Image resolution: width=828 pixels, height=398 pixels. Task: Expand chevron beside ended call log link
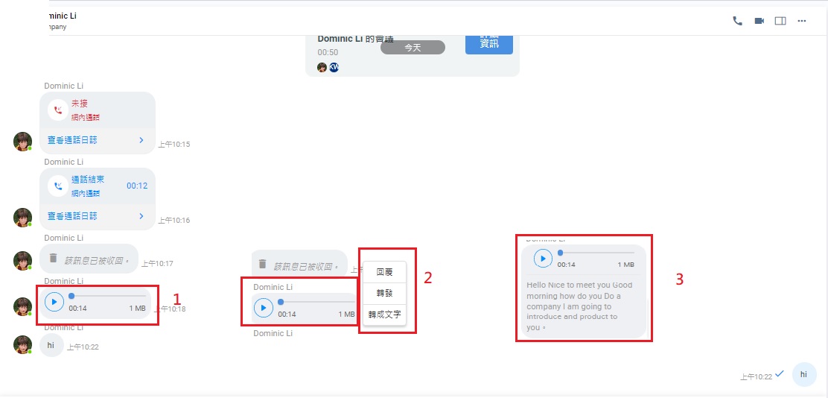(141, 216)
